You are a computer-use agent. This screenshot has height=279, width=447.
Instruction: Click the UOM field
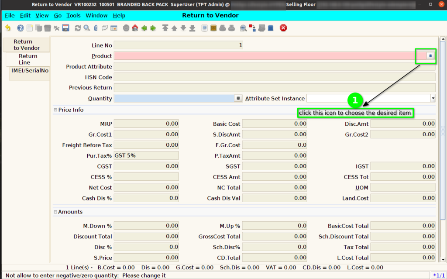coord(403,187)
